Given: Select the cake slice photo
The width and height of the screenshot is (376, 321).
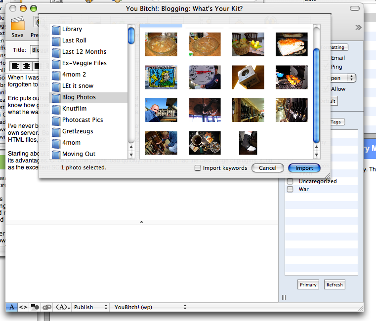Looking at the screenshot, I should point(292,44).
